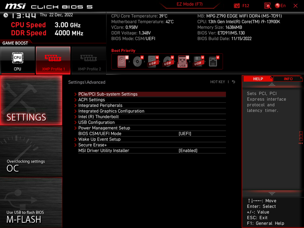Switch to the INFO tab
304x228 pixels.
click(288, 79)
